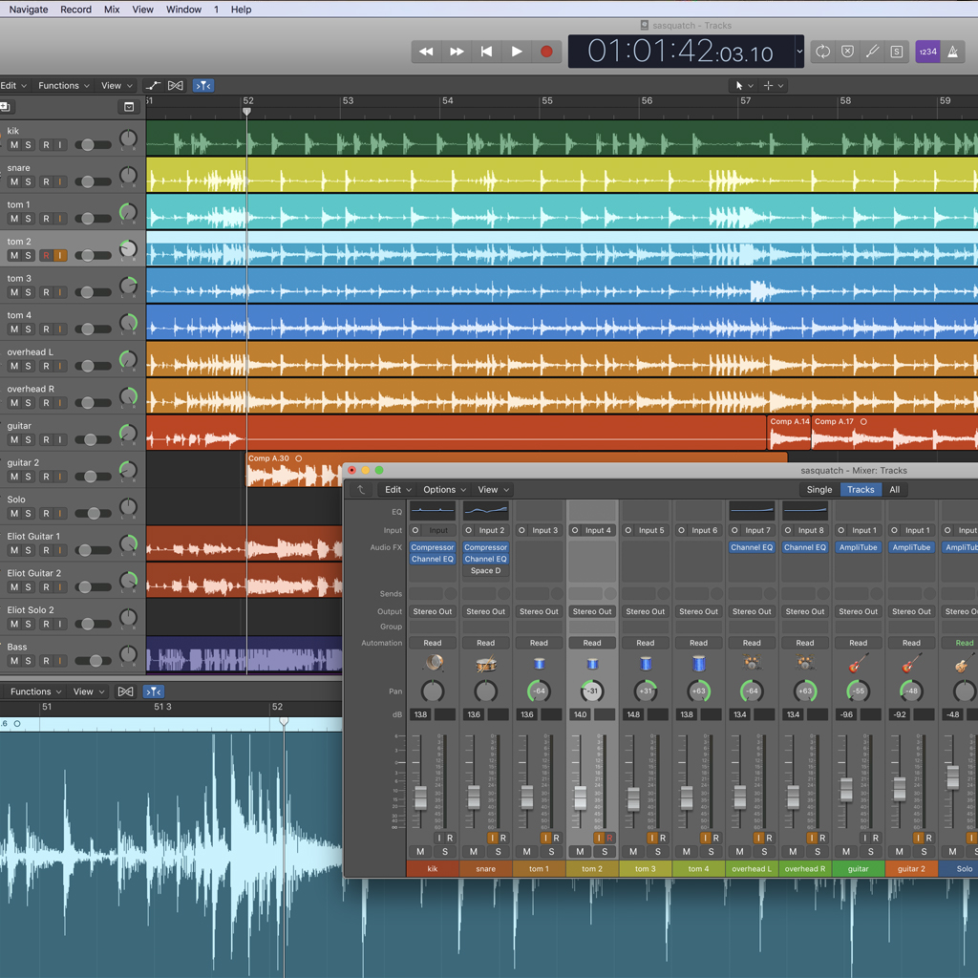Viewport: 978px width, 978px height.
Task: Click the overhead L drum kit icon in Mixer
Action: [752, 664]
